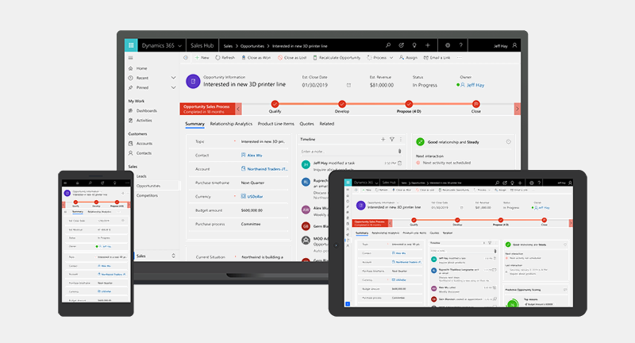Screen dimensions: 635x343
Task: Toggle the hamburger menu to collapse laptop sidebar
Action: click(x=131, y=58)
